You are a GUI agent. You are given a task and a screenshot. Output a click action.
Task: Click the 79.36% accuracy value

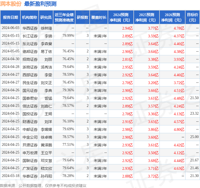point(68,90)
